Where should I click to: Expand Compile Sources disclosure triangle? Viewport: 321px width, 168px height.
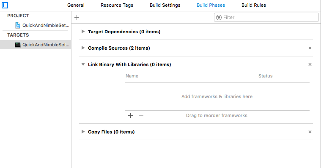(83, 48)
